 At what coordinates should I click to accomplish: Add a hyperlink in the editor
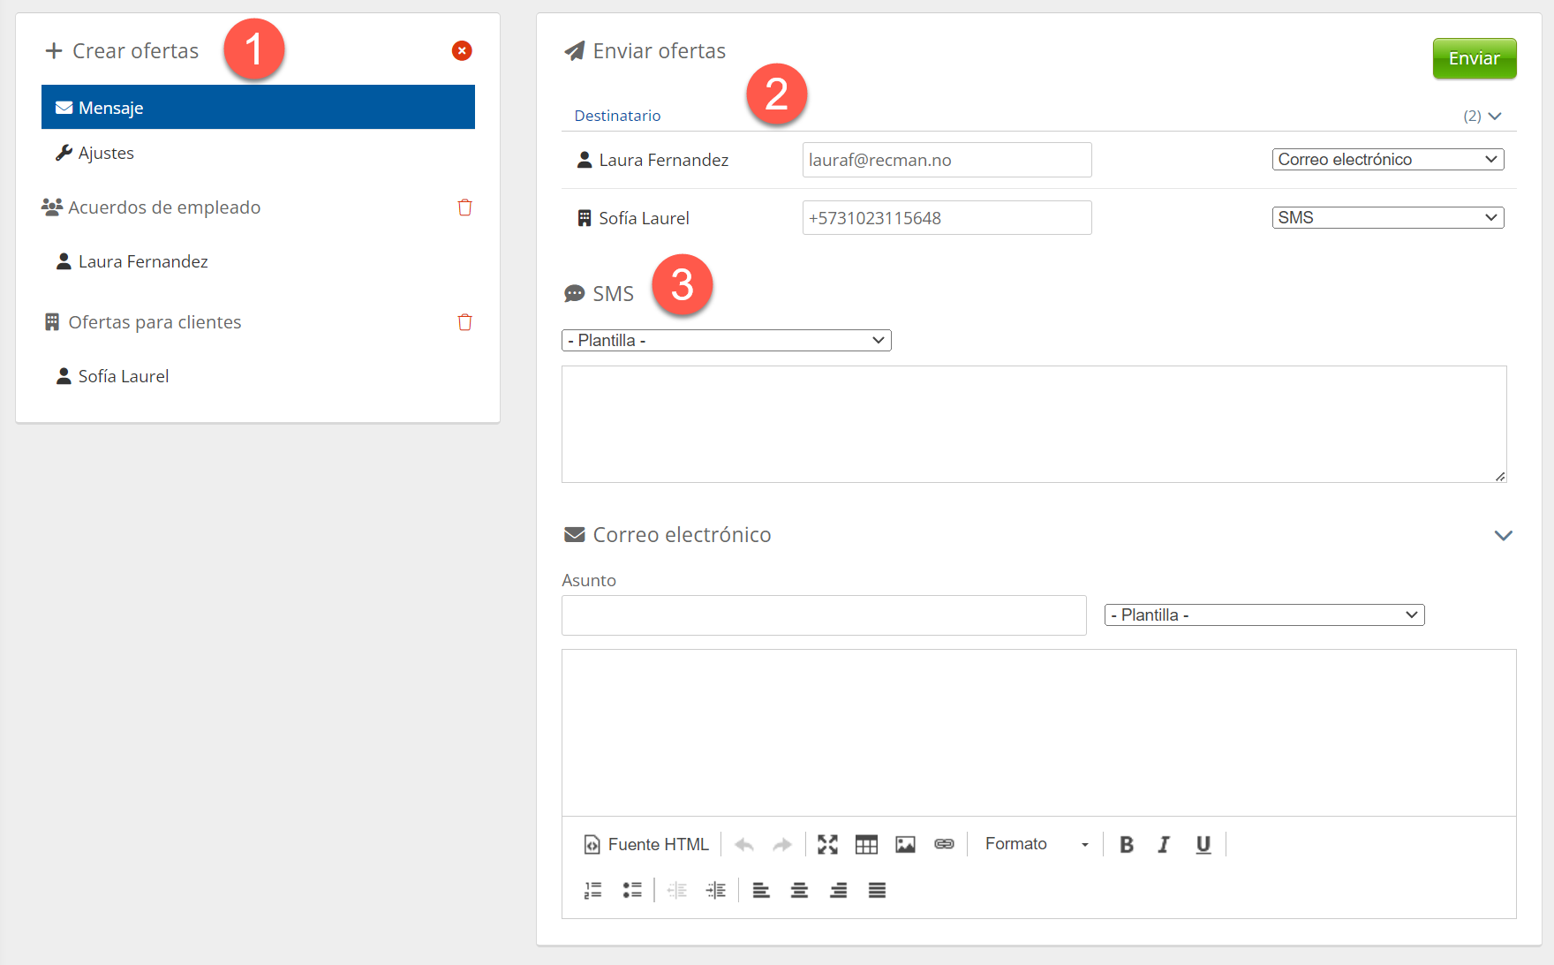(x=944, y=845)
